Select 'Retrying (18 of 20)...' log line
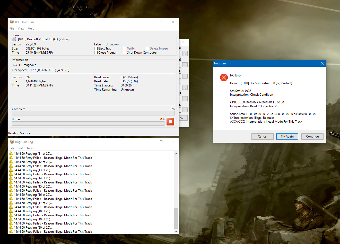This screenshot has width=340, height=244. pyautogui.click(x=33, y=211)
